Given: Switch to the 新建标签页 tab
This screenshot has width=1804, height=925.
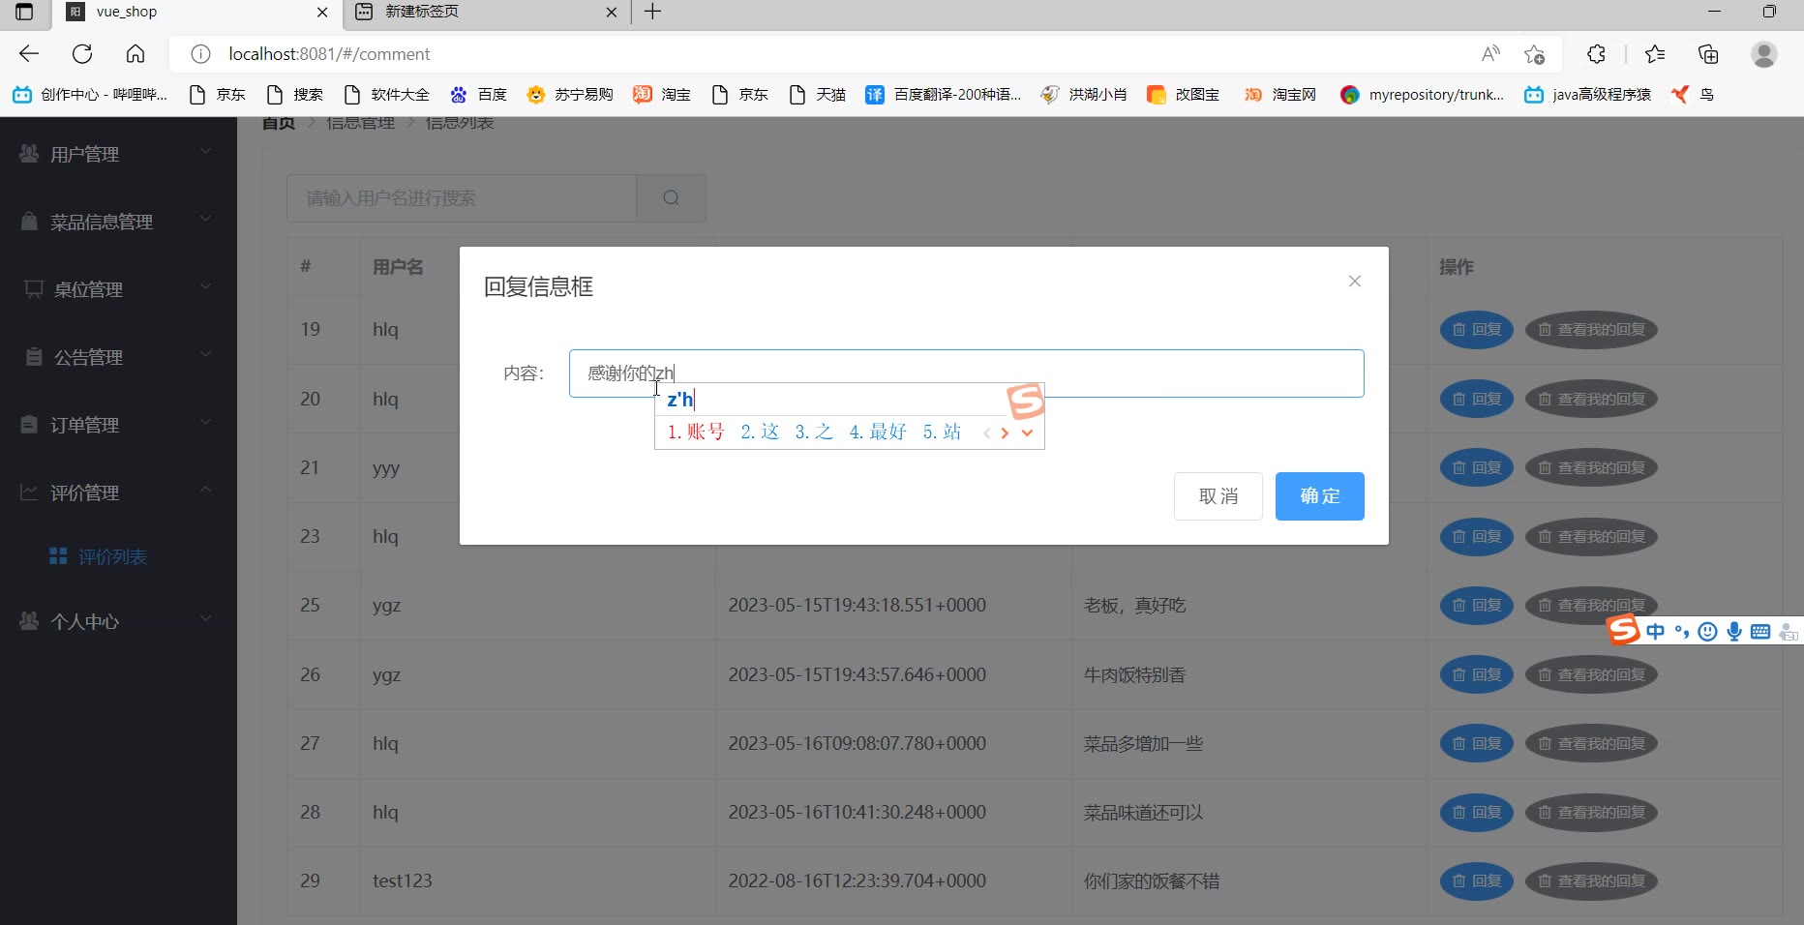Looking at the screenshot, I should (486, 12).
